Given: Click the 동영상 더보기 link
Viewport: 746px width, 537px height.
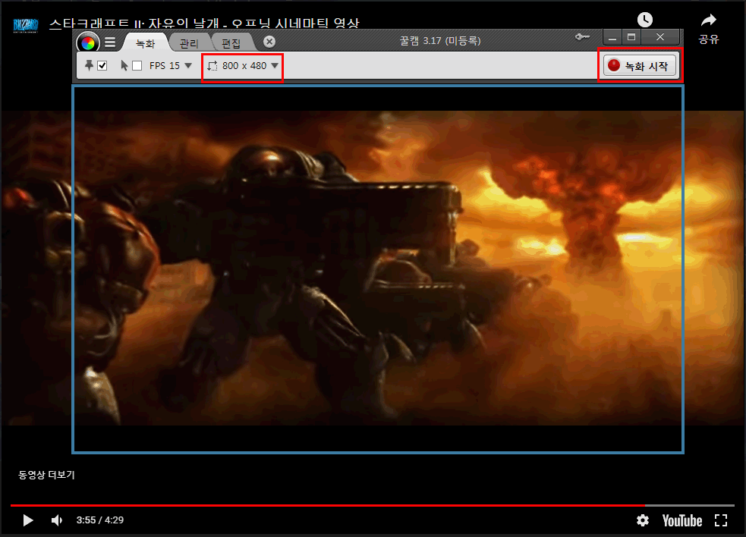Looking at the screenshot, I should point(46,475).
